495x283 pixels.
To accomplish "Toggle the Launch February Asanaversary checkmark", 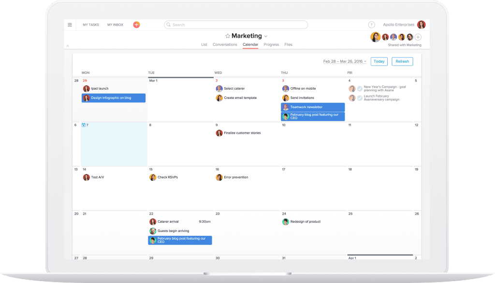I will [x=360, y=98].
